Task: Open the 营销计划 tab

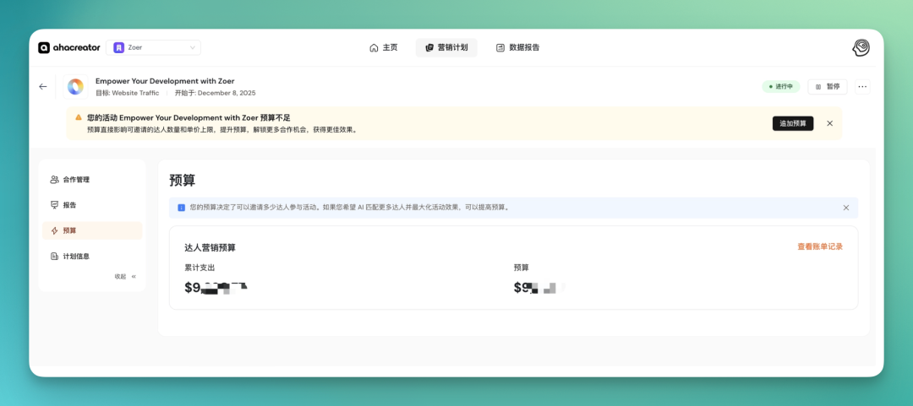Action: [446, 48]
